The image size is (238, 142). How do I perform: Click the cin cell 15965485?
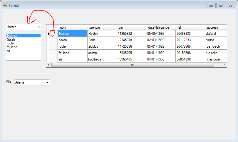pyautogui.click(x=131, y=59)
